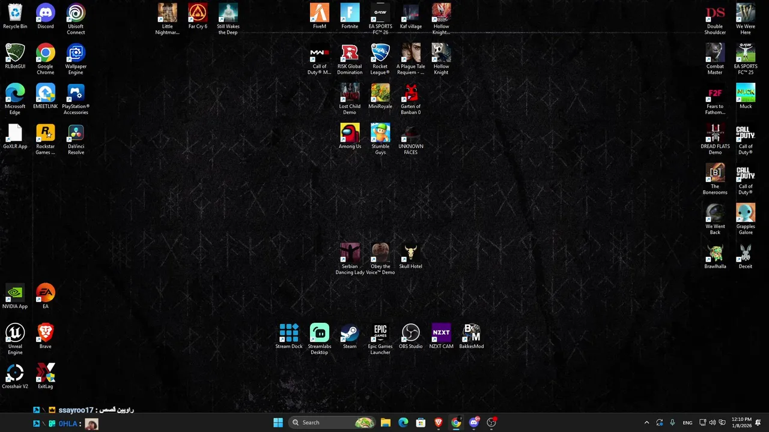Select Serbian Dancing Lady icon

point(350,259)
